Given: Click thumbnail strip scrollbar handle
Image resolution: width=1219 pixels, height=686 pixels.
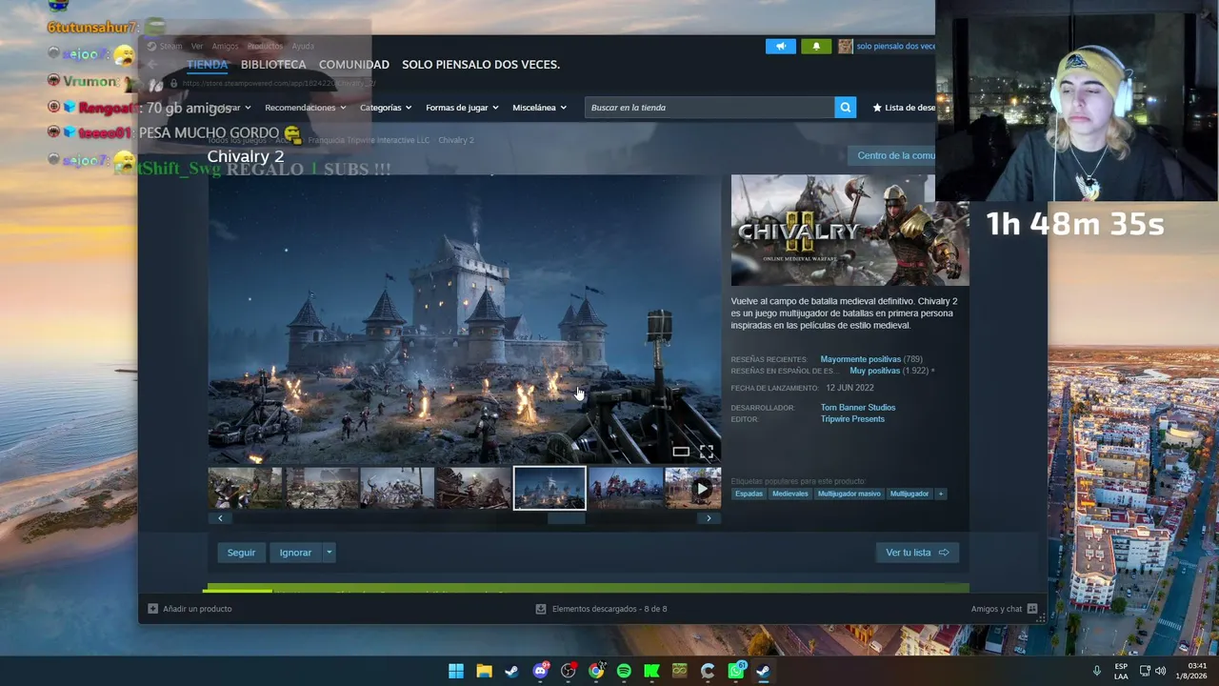Looking at the screenshot, I should click(567, 518).
